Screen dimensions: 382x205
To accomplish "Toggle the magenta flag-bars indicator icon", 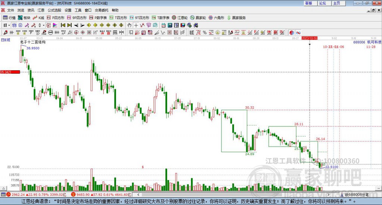I will pos(55,25).
